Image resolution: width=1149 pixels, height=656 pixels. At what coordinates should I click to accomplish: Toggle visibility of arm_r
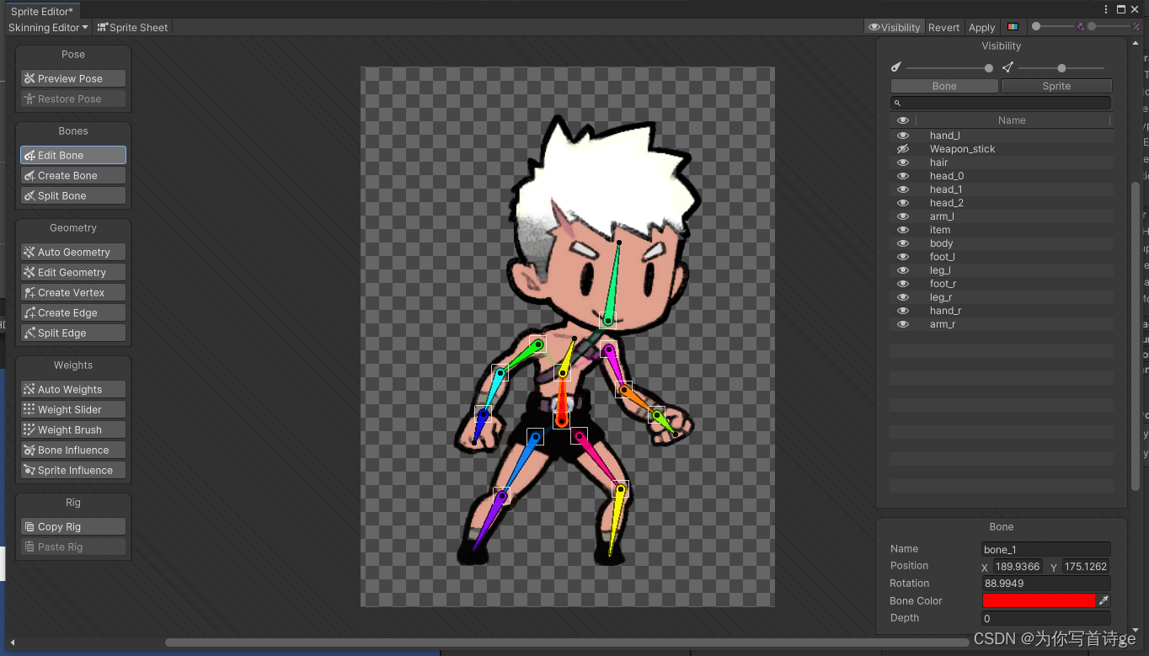click(903, 324)
